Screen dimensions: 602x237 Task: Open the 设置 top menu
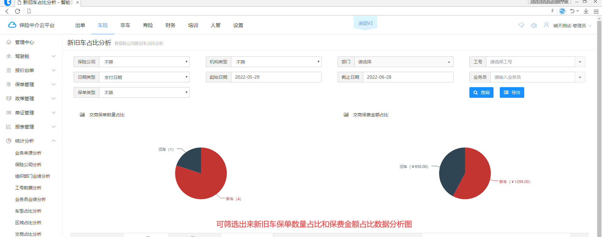pos(238,25)
